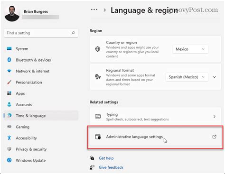This screenshot has width=225, height=174.
Task: Click the Gaming controller icon
Action: click(x=9, y=127)
